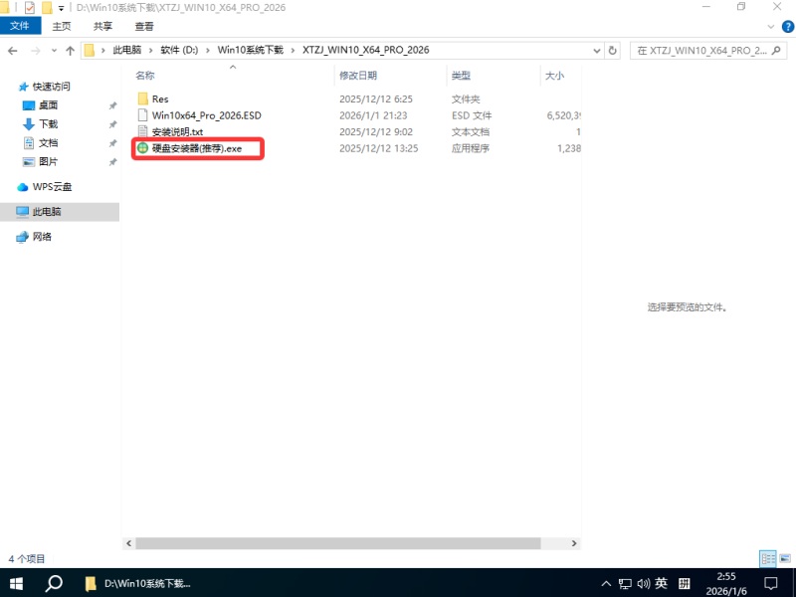The height and width of the screenshot is (597, 796).
Task: Open the action center notification icon
Action: coord(769,583)
